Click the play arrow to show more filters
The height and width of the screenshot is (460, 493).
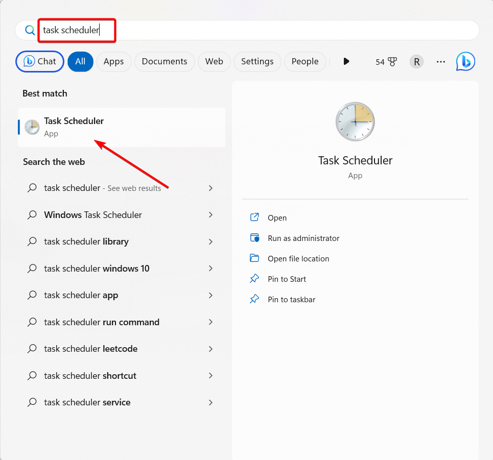[346, 61]
